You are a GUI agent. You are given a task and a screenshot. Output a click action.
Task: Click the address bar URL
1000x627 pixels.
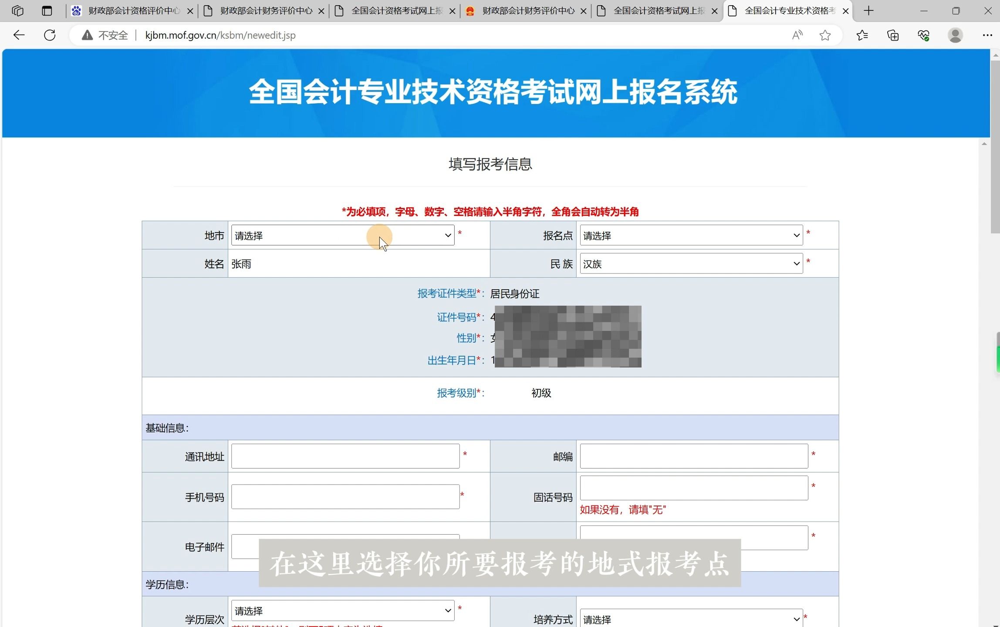(x=220, y=35)
